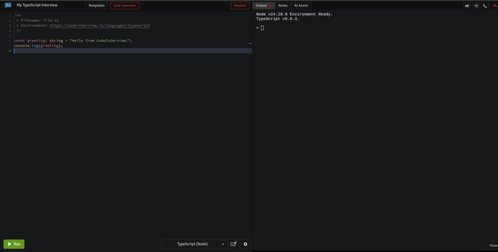Click the '* Filename: file.ts' comment line

37,21
